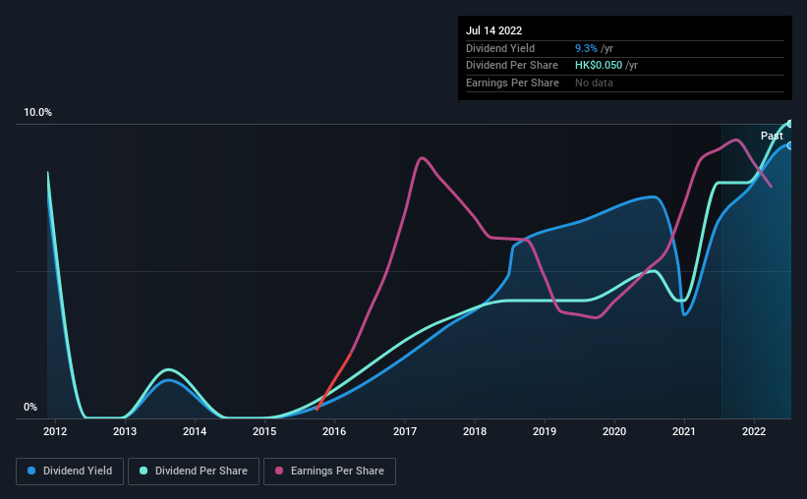Screen dimensions: 807x499
Task: Click the teal Dividend Per Share legend dot
Action: pos(144,471)
